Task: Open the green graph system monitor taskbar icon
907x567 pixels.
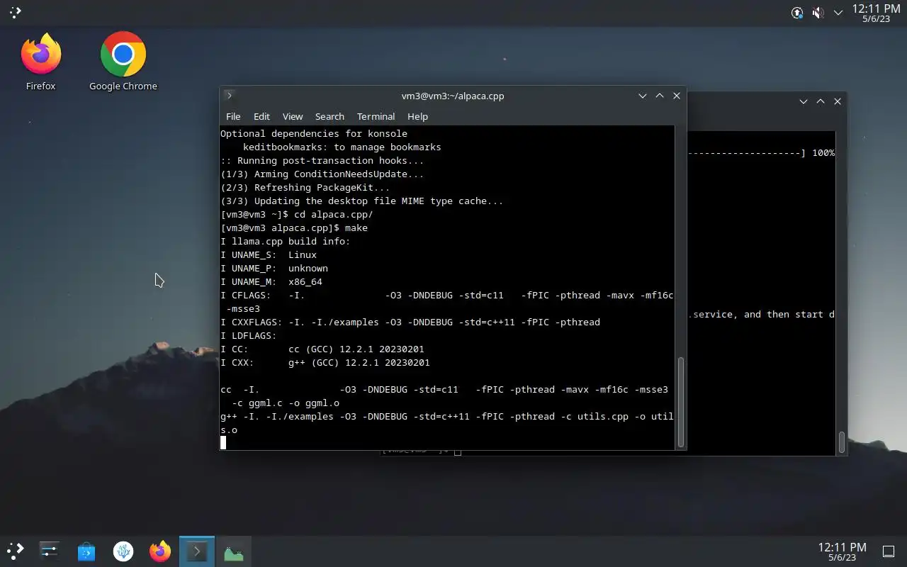Action: tap(234, 551)
